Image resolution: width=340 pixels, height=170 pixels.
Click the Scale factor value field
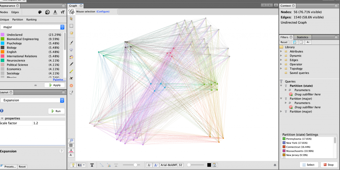[x=48, y=123]
